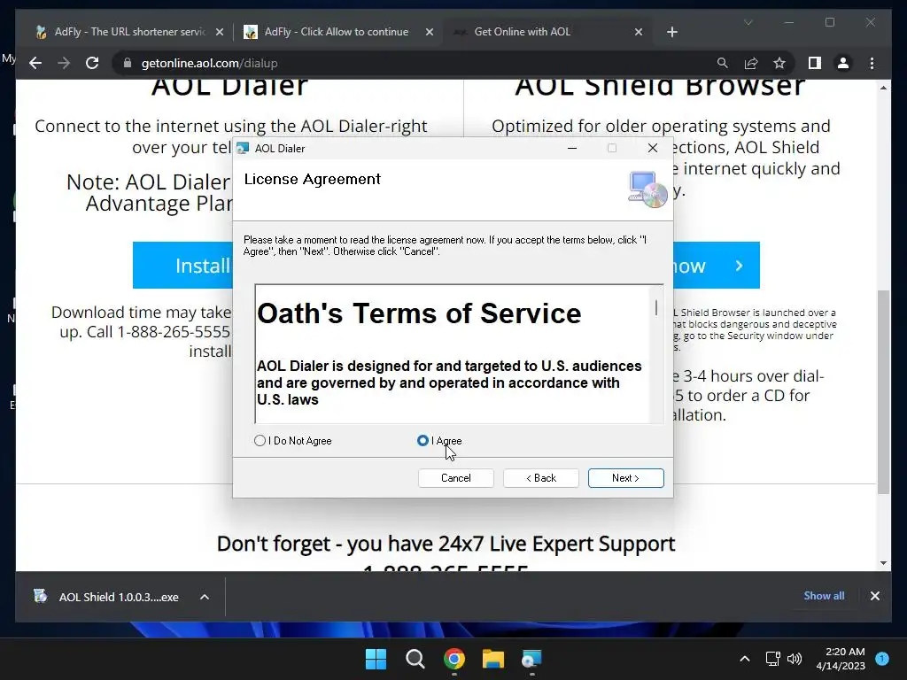Open volume control tray icon

795,659
